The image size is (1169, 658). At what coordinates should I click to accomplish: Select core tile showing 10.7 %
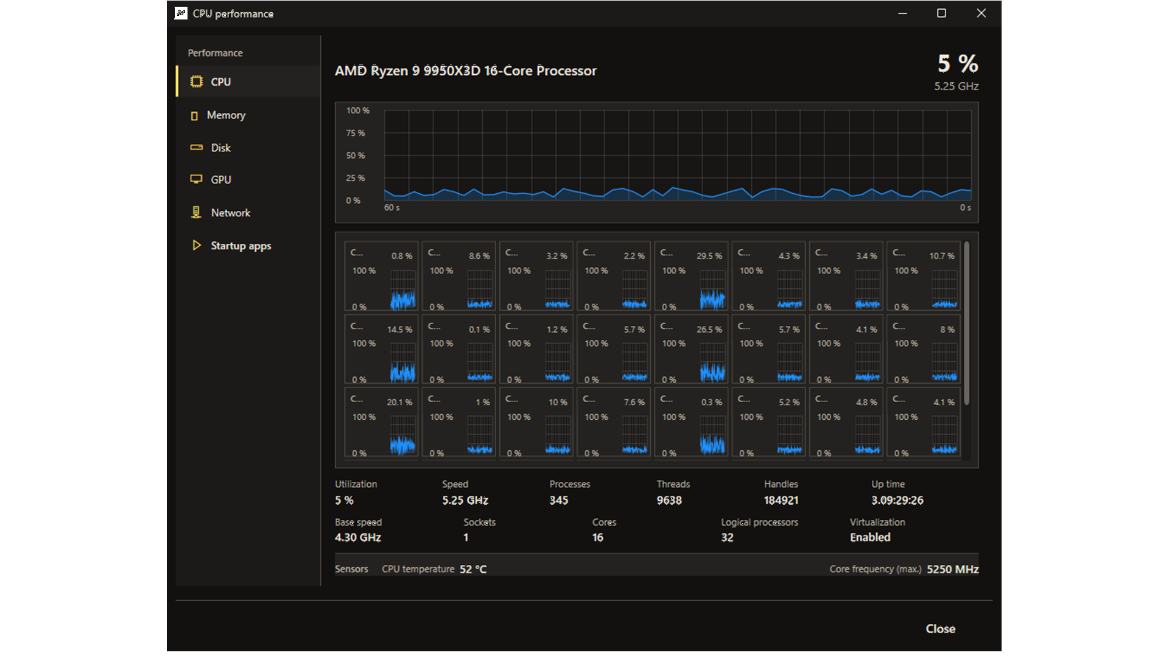pyautogui.click(x=923, y=277)
